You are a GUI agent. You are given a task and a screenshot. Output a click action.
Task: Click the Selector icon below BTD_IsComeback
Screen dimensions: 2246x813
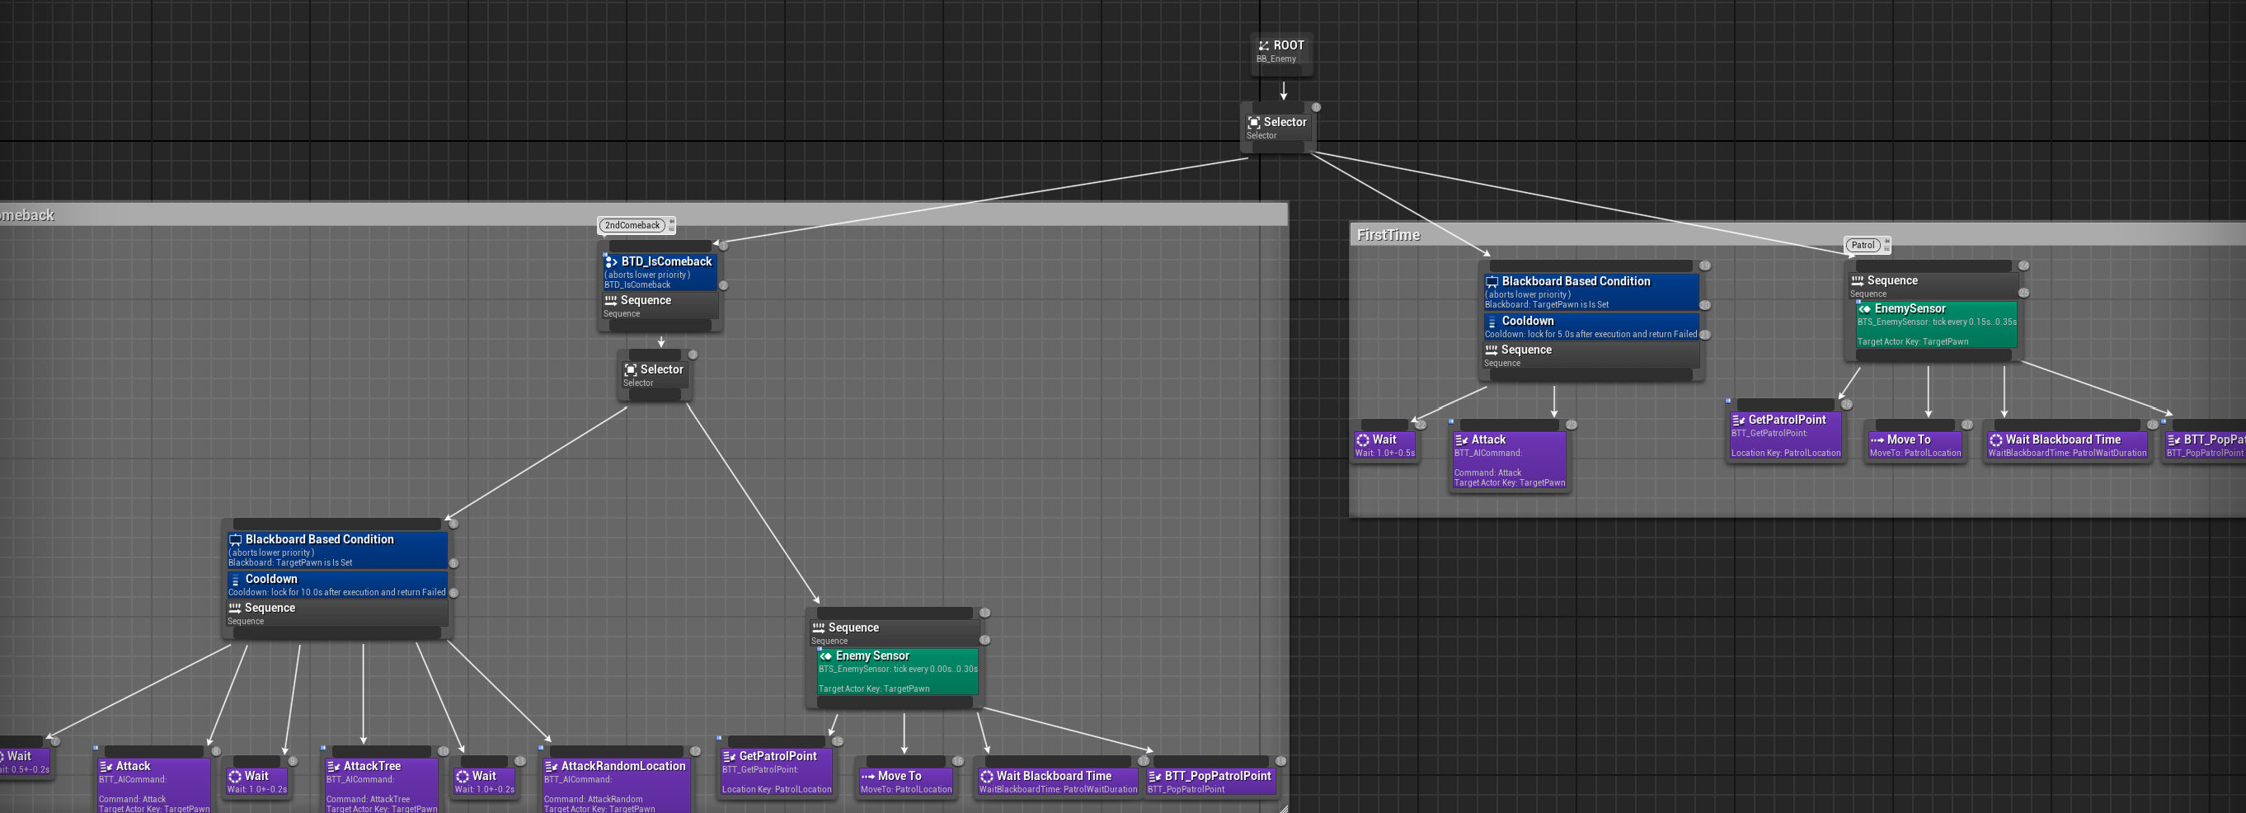(631, 370)
